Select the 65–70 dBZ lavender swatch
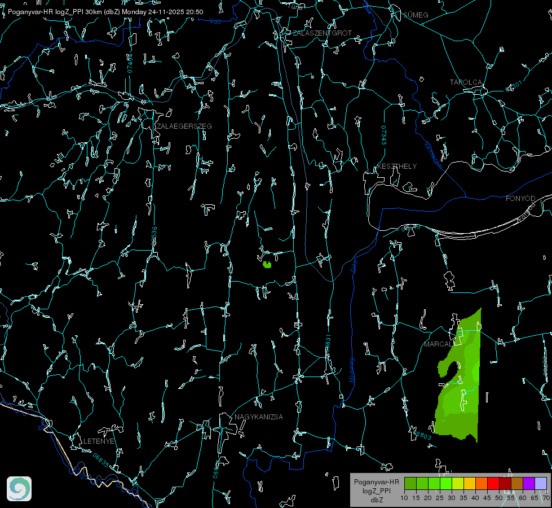Image resolution: width=552 pixels, height=508 pixels. coord(541,483)
